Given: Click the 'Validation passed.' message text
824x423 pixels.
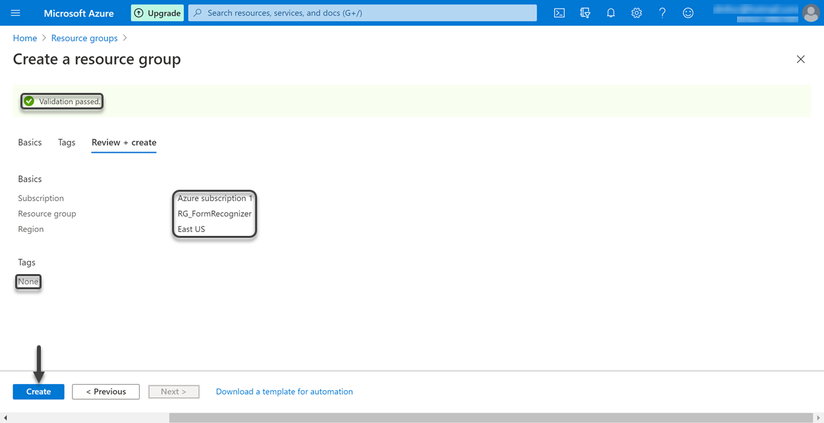Looking at the screenshot, I should [x=70, y=101].
